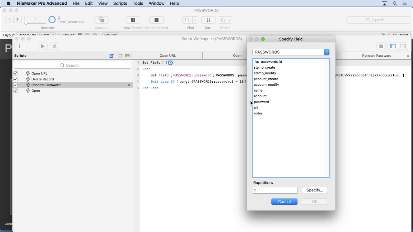Click the gear icon beside Set Field step

(171, 63)
